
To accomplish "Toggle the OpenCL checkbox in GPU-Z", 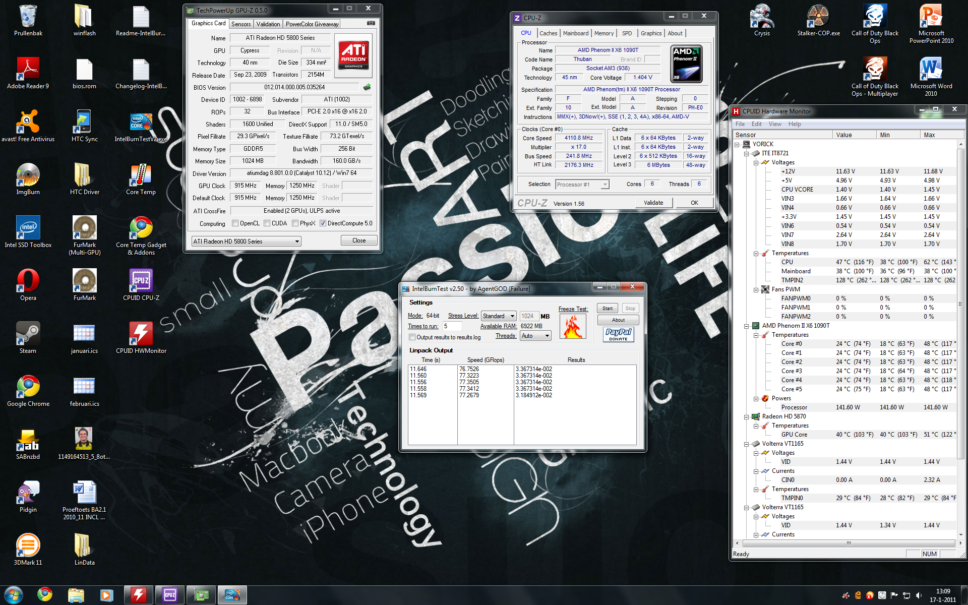I will (235, 223).
